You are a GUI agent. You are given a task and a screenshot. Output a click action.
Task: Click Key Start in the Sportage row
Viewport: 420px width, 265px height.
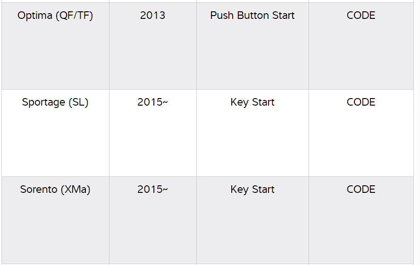tap(252, 102)
